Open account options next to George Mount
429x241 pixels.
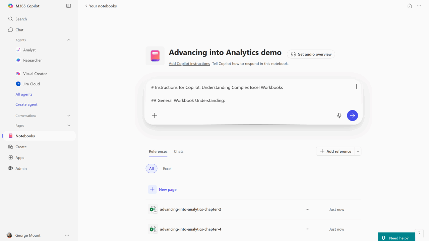67,235
